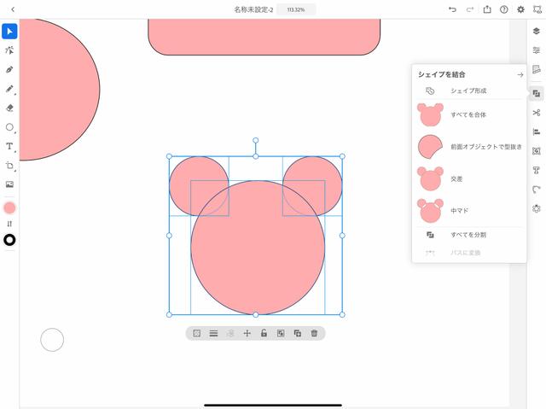
Task: Open the Align panel icon
Action: (x=537, y=131)
